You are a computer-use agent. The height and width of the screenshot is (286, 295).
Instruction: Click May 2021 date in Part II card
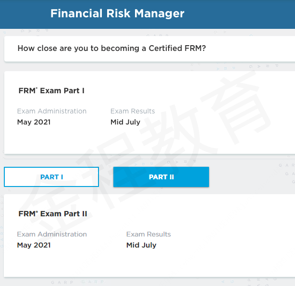tap(34, 245)
